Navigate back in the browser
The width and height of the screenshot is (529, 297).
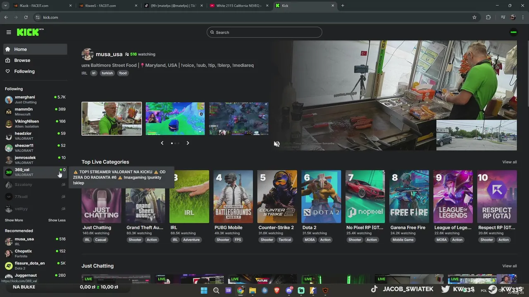click(6, 17)
